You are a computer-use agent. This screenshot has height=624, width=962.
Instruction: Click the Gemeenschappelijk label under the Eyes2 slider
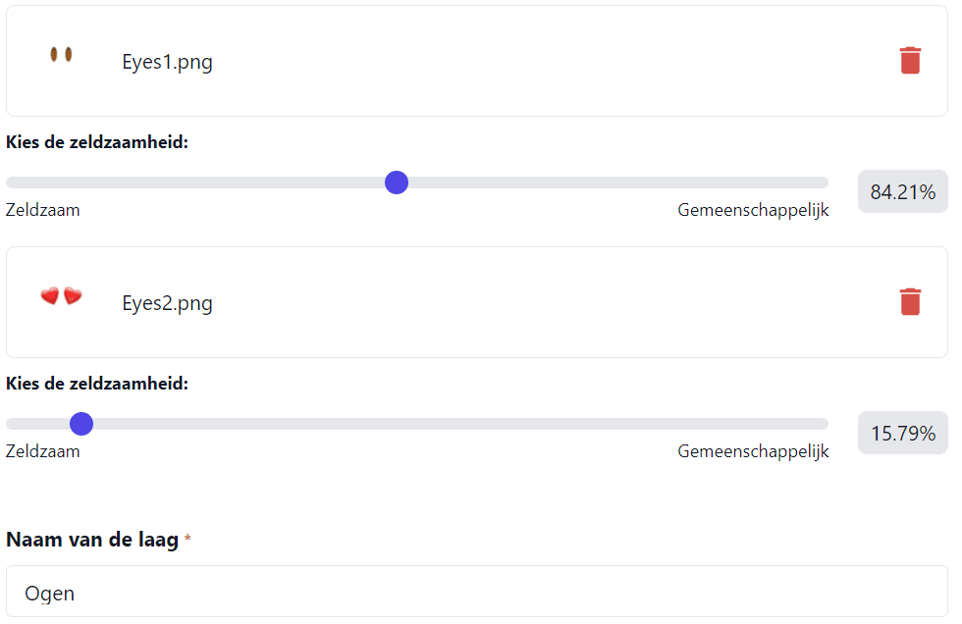pos(753,451)
